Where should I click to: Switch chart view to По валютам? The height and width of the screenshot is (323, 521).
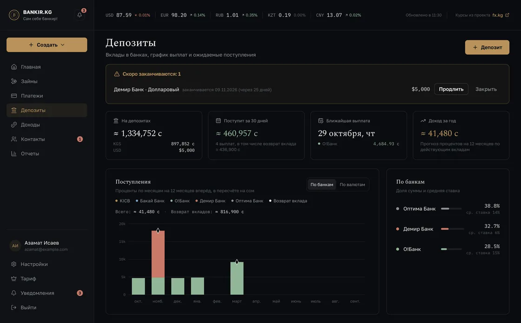tap(352, 185)
